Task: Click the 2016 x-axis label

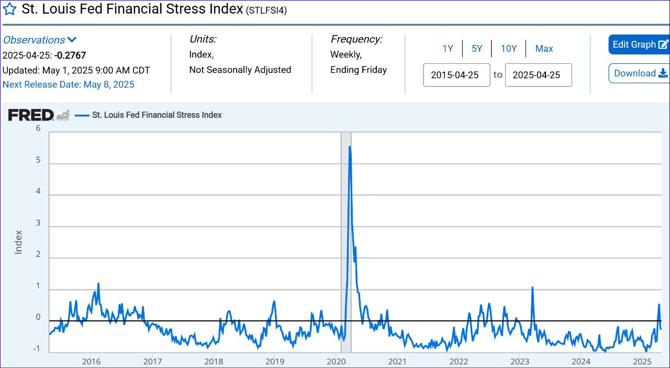Action: (x=91, y=362)
